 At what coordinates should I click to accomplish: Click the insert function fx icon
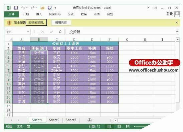60,32
